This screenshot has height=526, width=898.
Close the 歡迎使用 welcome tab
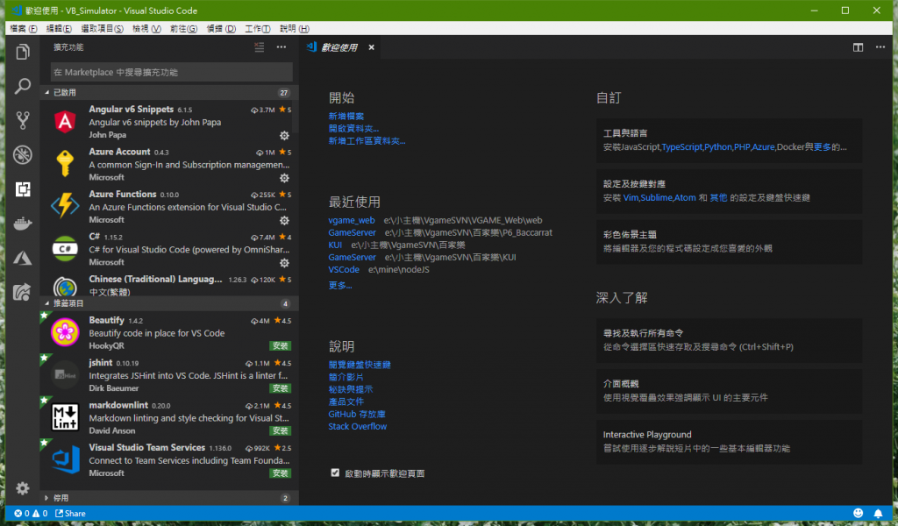click(x=371, y=47)
